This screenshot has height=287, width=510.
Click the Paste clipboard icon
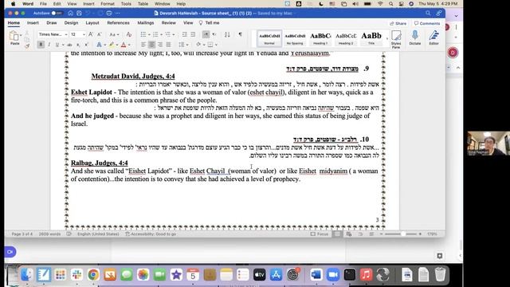click(x=14, y=36)
